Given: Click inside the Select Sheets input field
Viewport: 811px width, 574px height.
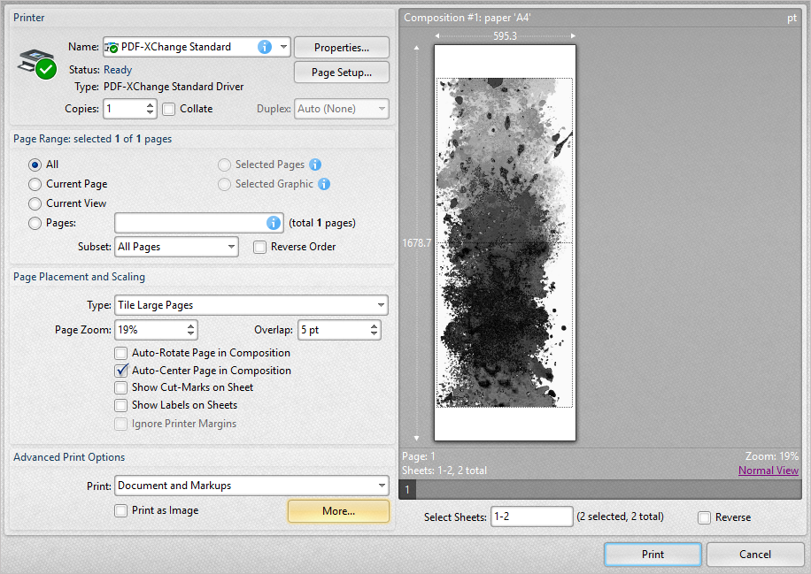Looking at the screenshot, I should click(x=531, y=517).
